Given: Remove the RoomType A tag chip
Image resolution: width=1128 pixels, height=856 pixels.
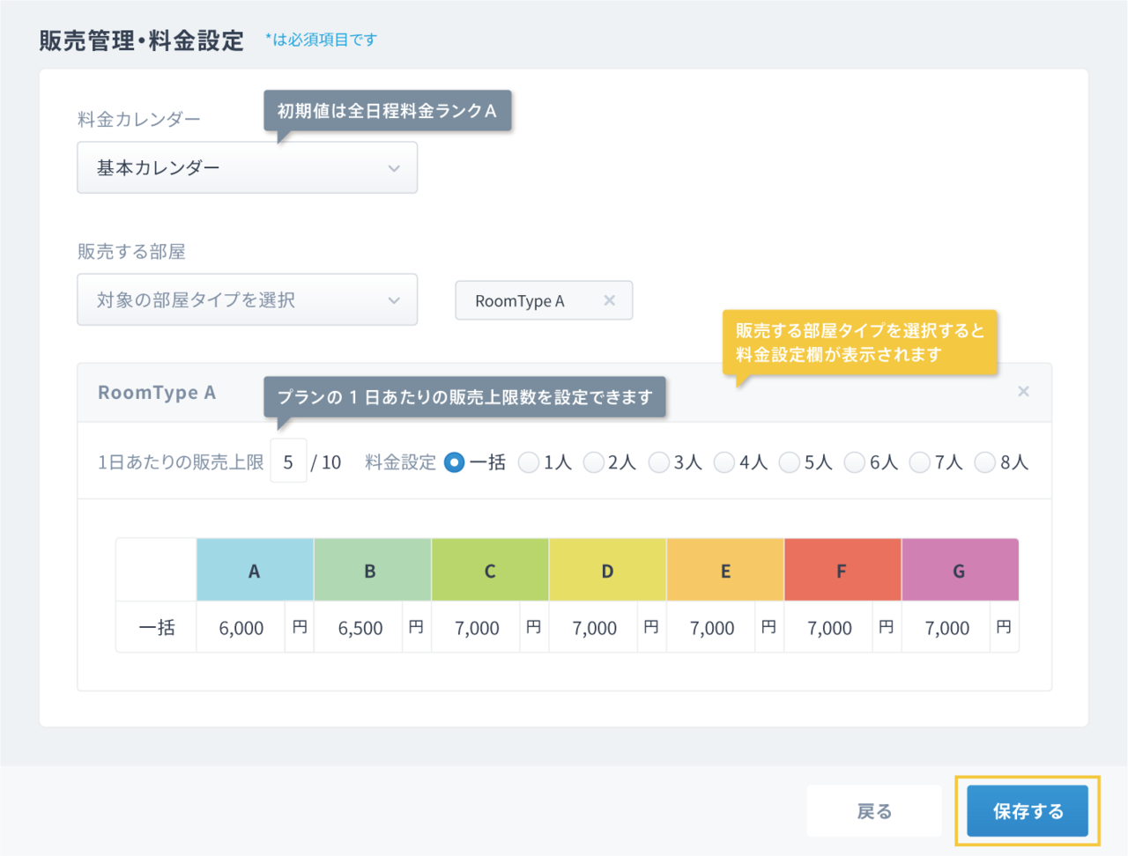Looking at the screenshot, I should click(609, 300).
